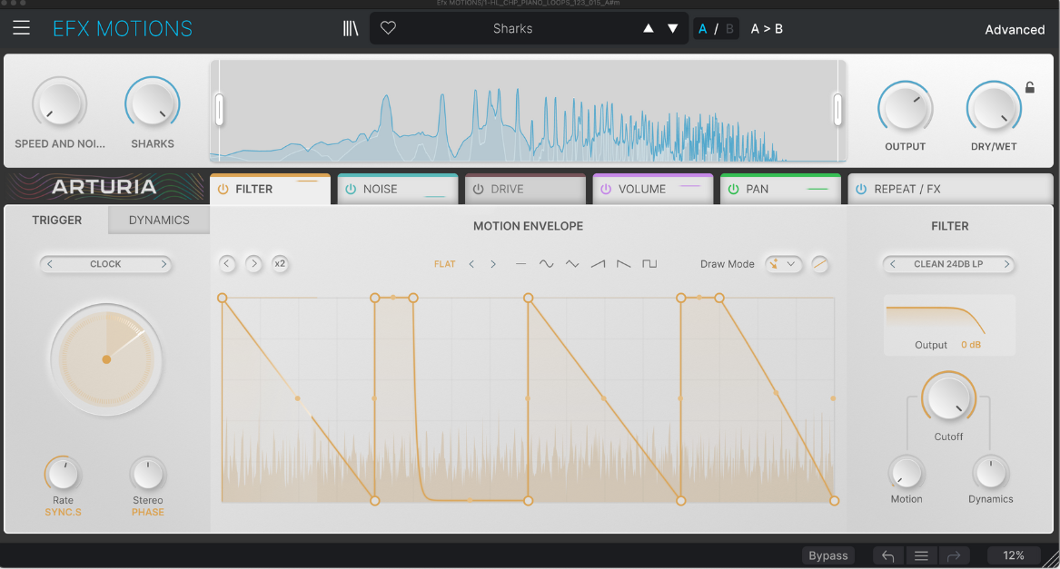
Task: Open the TRIGGER tab
Action: point(57,221)
